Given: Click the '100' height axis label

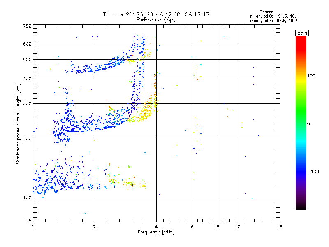Looking at the screenshot, I should (x=27, y=198).
